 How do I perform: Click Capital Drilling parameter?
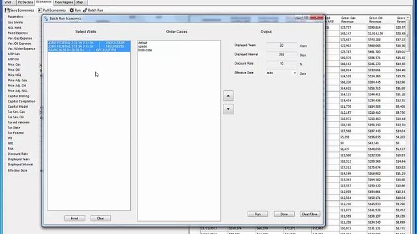click(x=18, y=96)
